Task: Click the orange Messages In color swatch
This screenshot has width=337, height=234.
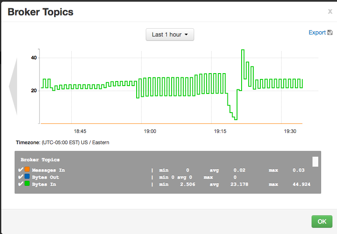Action: coord(27,170)
